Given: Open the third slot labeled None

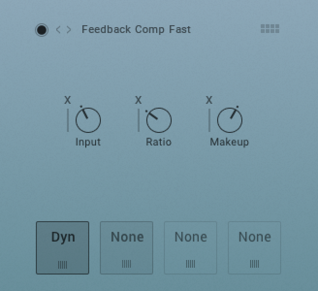Looking at the screenshot, I should [x=191, y=248].
